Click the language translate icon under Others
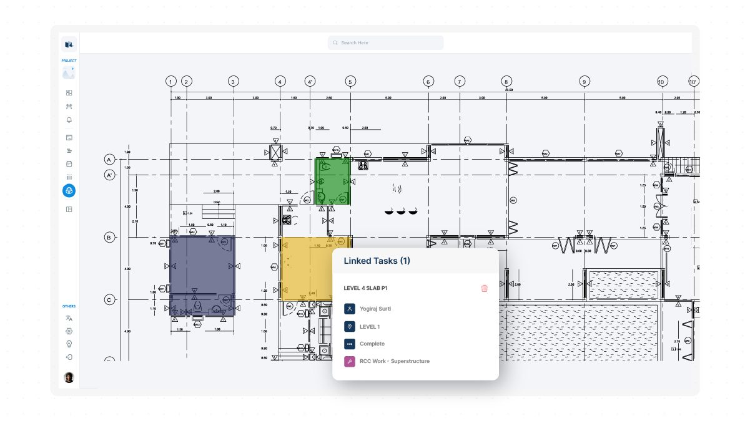Viewport: 750px width, 421px height. [x=69, y=318]
